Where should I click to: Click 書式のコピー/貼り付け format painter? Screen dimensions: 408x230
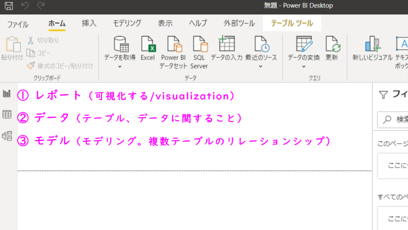coord(60,66)
